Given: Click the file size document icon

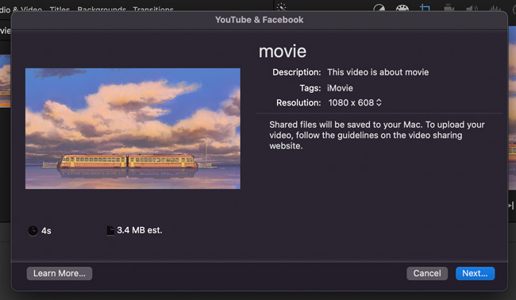Looking at the screenshot, I should pos(110,230).
